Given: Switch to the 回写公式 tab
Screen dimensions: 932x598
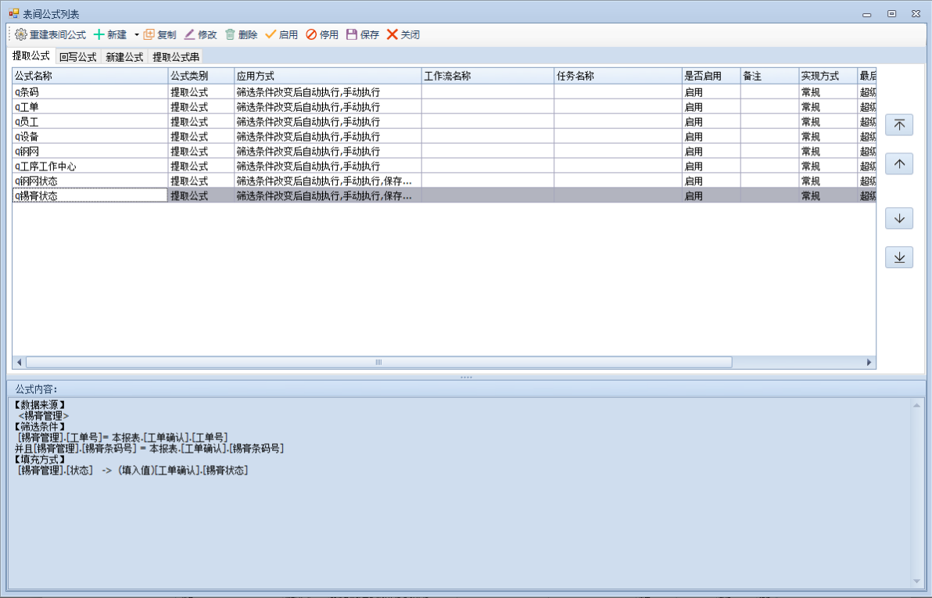Looking at the screenshot, I should 77,57.
